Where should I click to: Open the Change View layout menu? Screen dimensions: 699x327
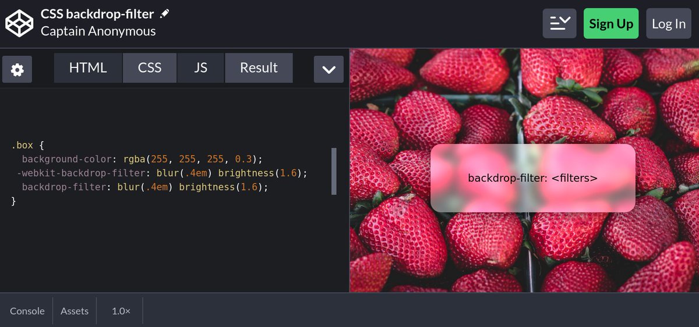click(559, 23)
